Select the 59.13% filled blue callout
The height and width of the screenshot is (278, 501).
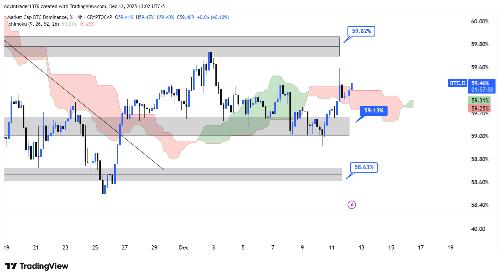(x=373, y=110)
